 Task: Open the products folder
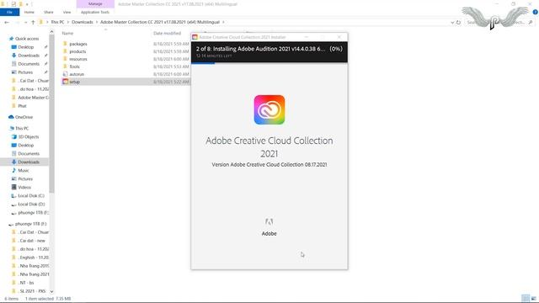pos(77,51)
